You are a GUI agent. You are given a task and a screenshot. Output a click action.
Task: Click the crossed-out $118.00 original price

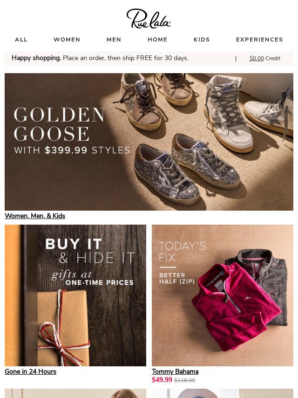(185, 380)
